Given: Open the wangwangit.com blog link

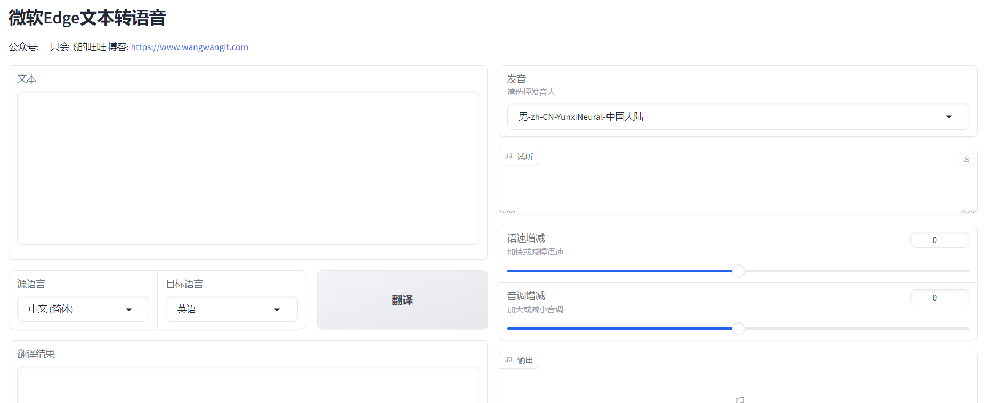Looking at the screenshot, I should tap(190, 47).
